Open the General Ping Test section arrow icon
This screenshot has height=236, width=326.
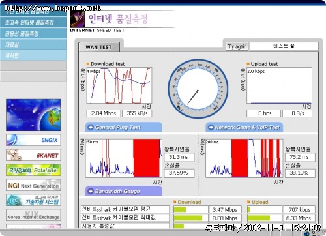pyautogui.click(x=91, y=127)
